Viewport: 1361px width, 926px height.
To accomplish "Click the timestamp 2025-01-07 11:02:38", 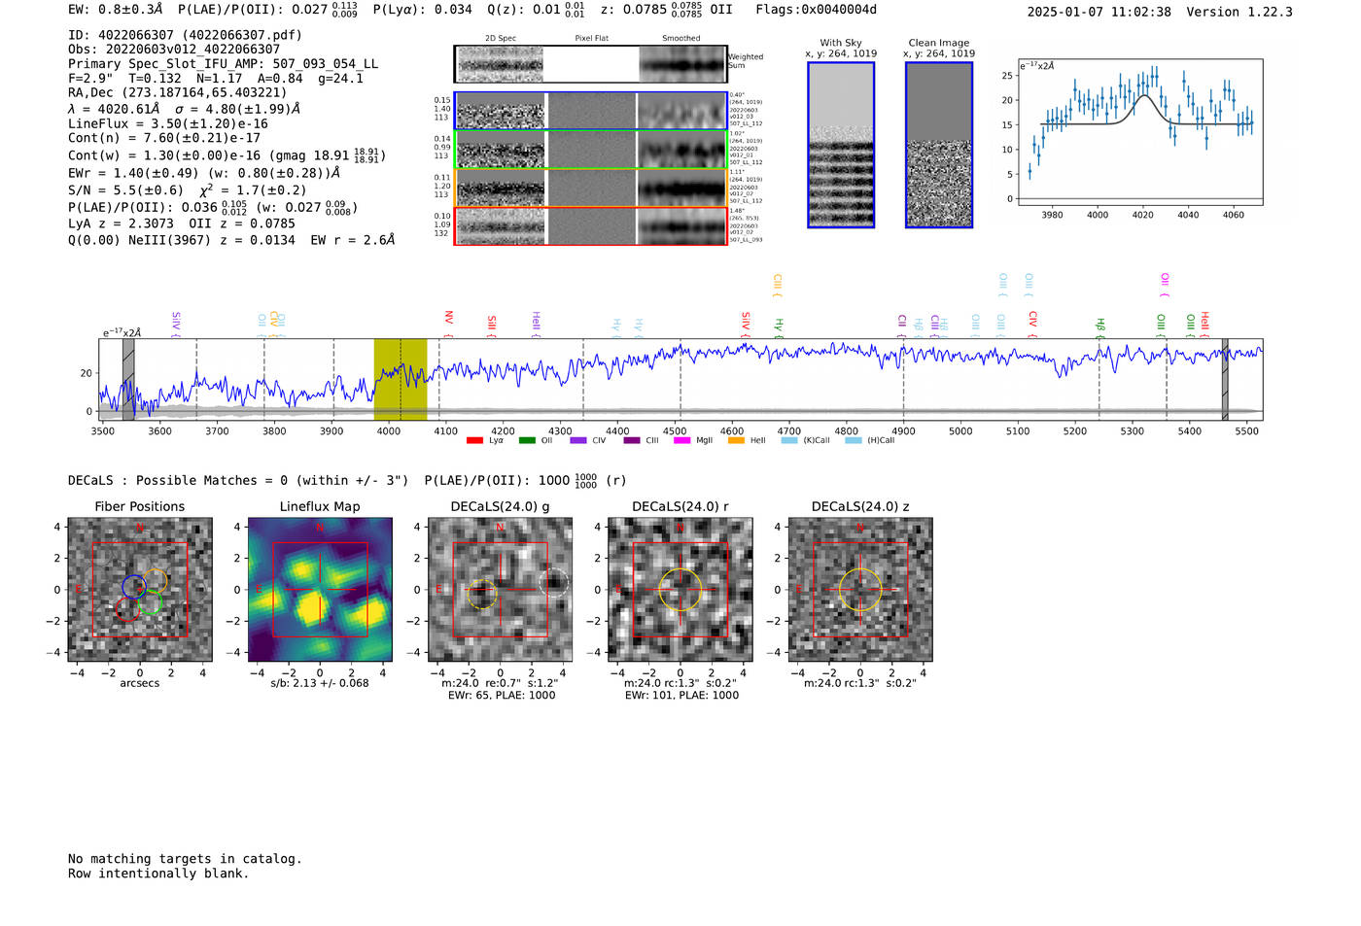I will click(x=1099, y=13).
